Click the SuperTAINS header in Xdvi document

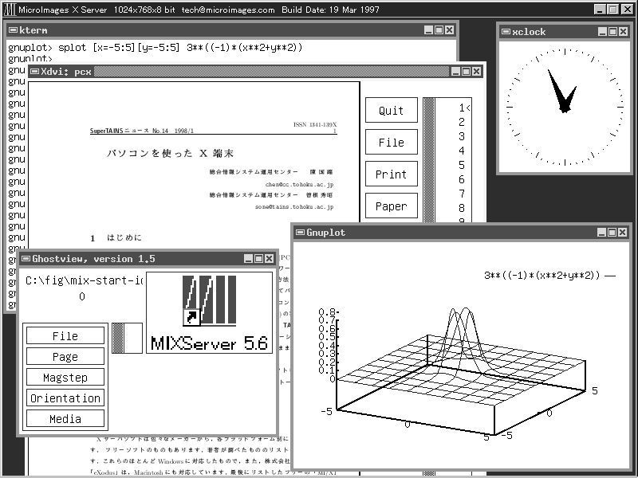[x=142, y=131]
